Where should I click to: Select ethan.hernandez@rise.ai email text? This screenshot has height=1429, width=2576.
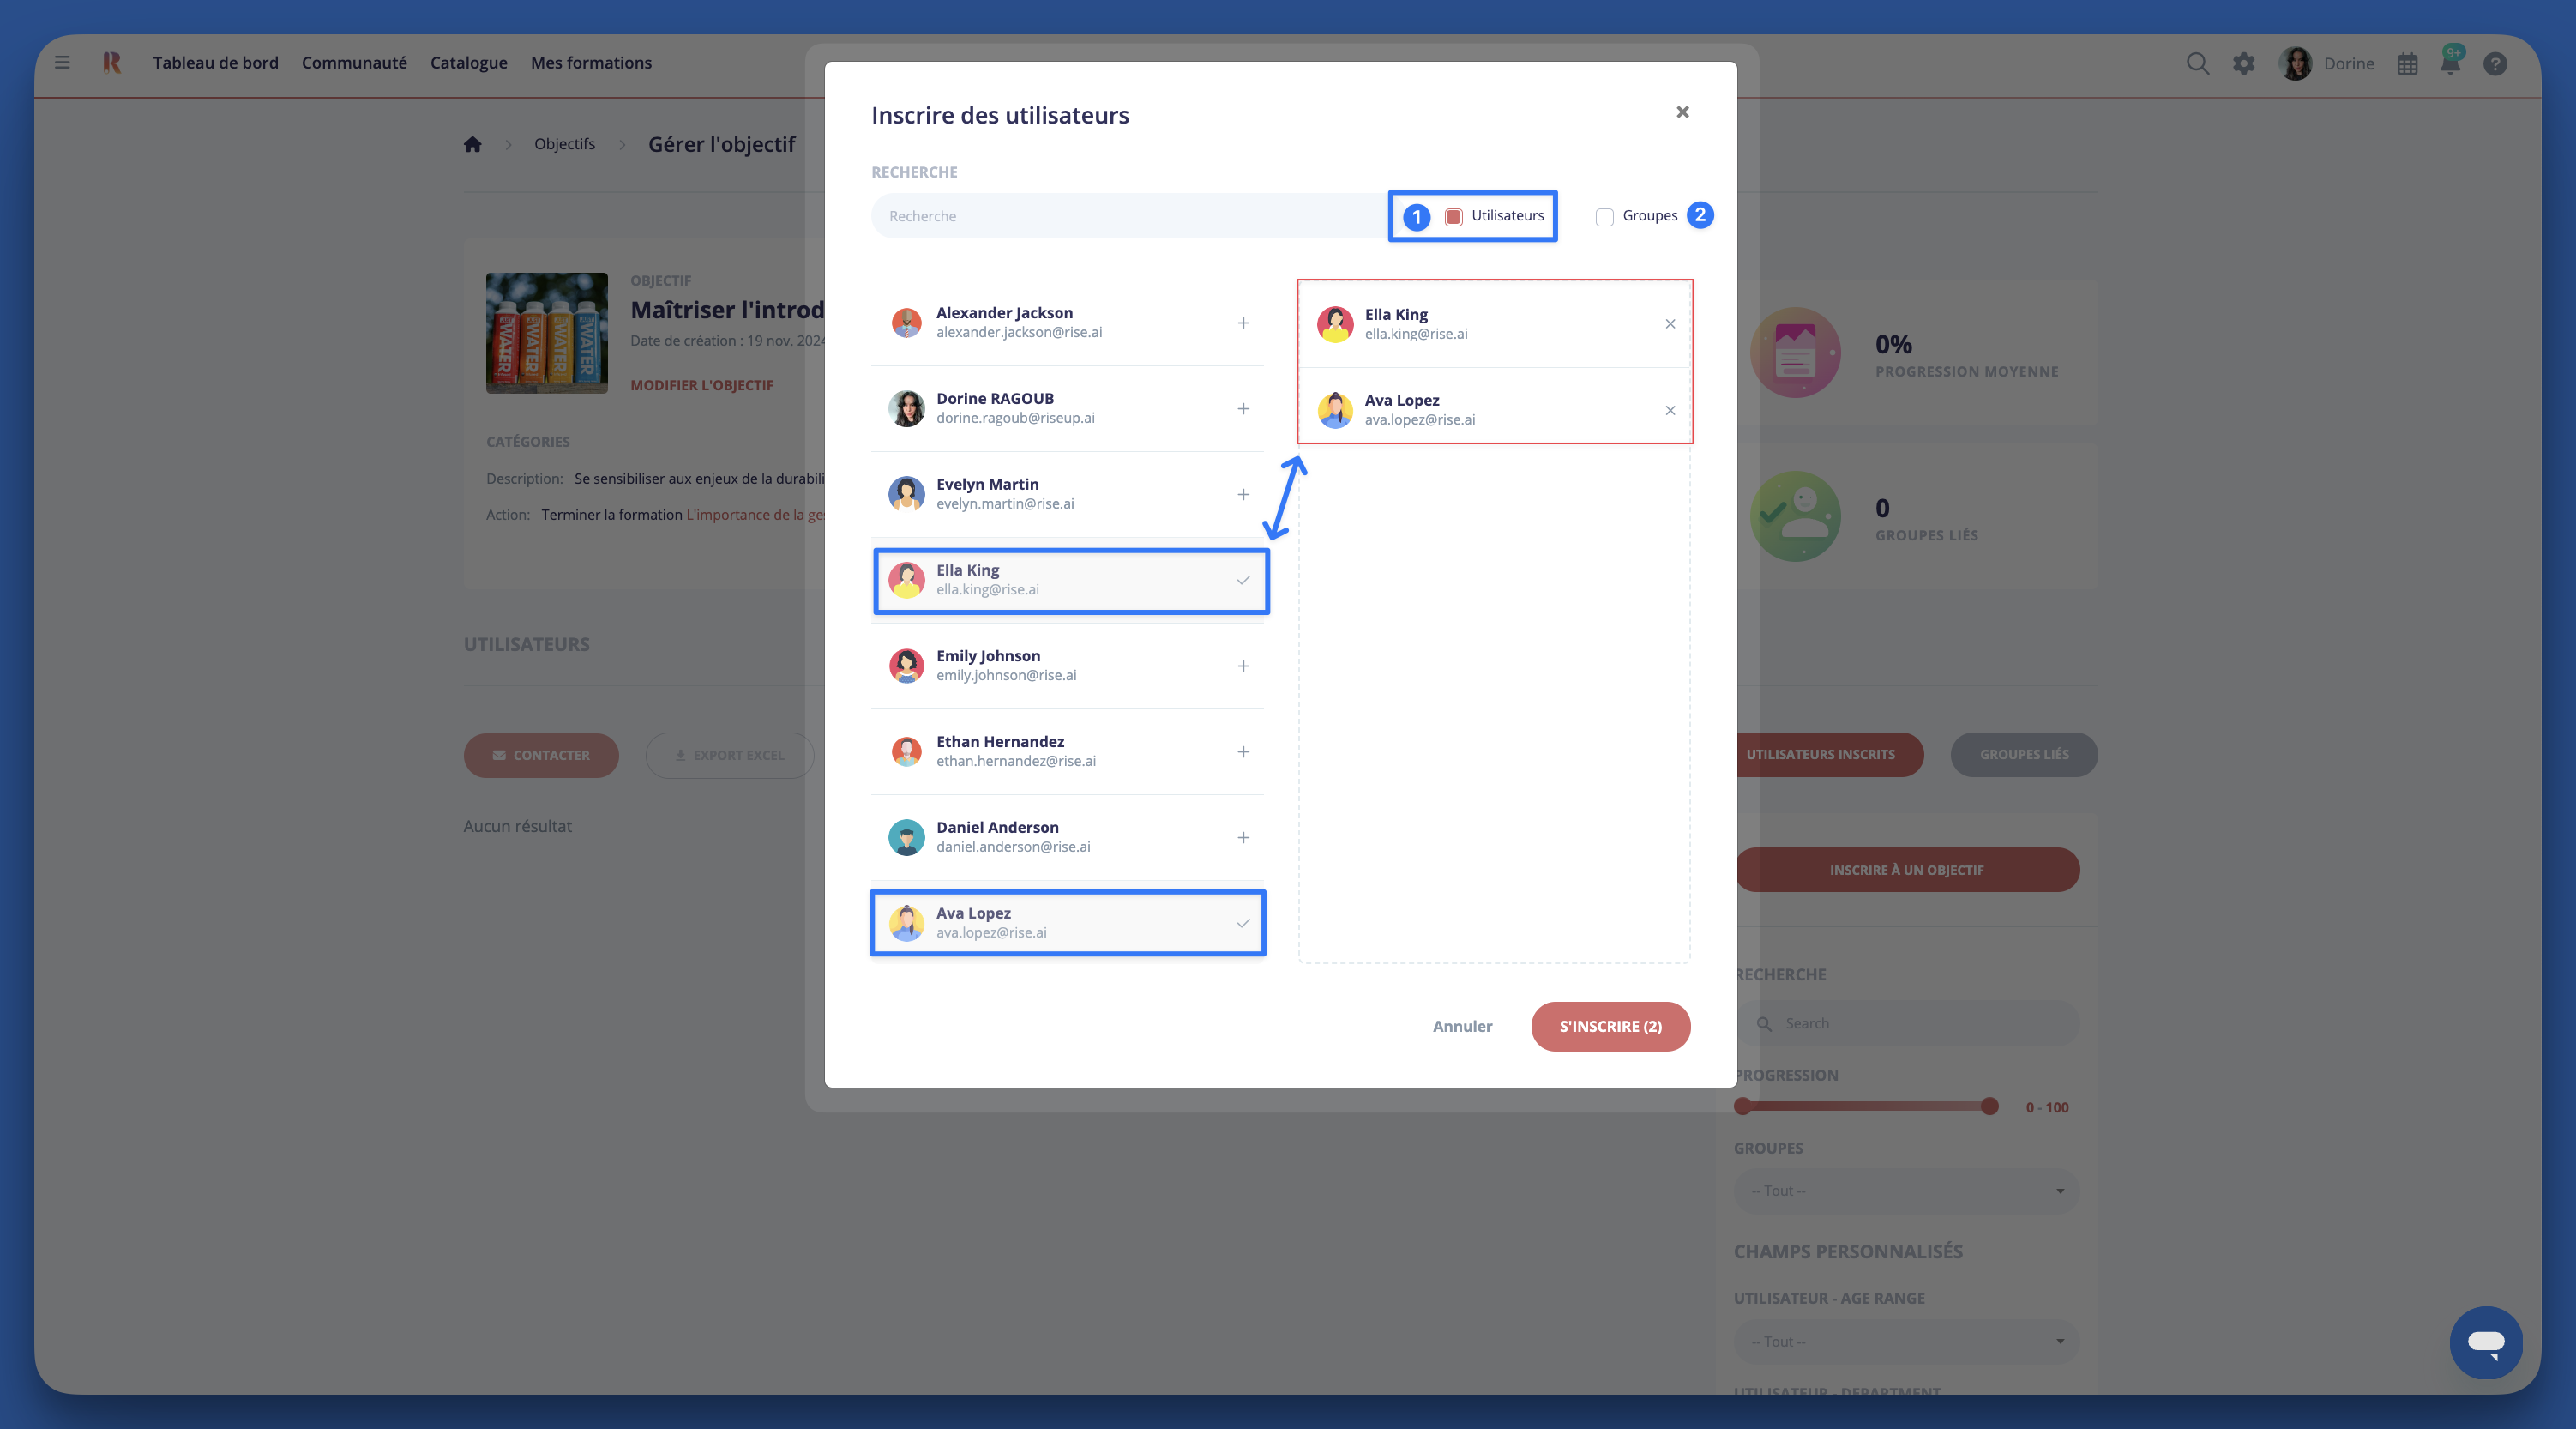(x=1016, y=761)
